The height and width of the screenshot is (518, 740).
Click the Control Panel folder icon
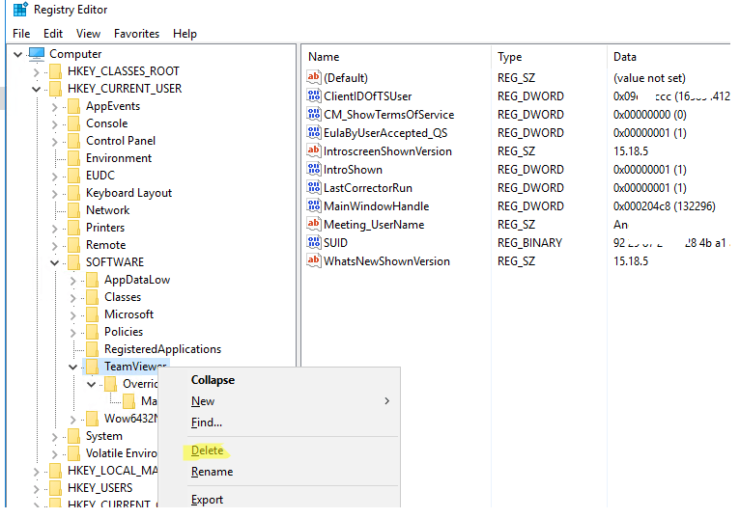click(73, 141)
